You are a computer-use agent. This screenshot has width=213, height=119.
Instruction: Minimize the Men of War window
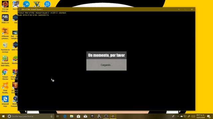tap(179, 9)
